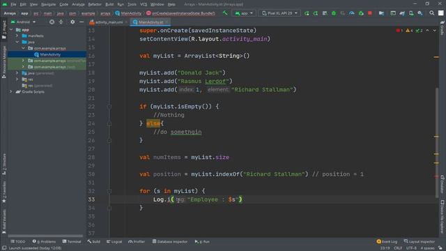Click the red error indicator in editor
The height and width of the screenshot is (251, 446).
pos(399,31)
